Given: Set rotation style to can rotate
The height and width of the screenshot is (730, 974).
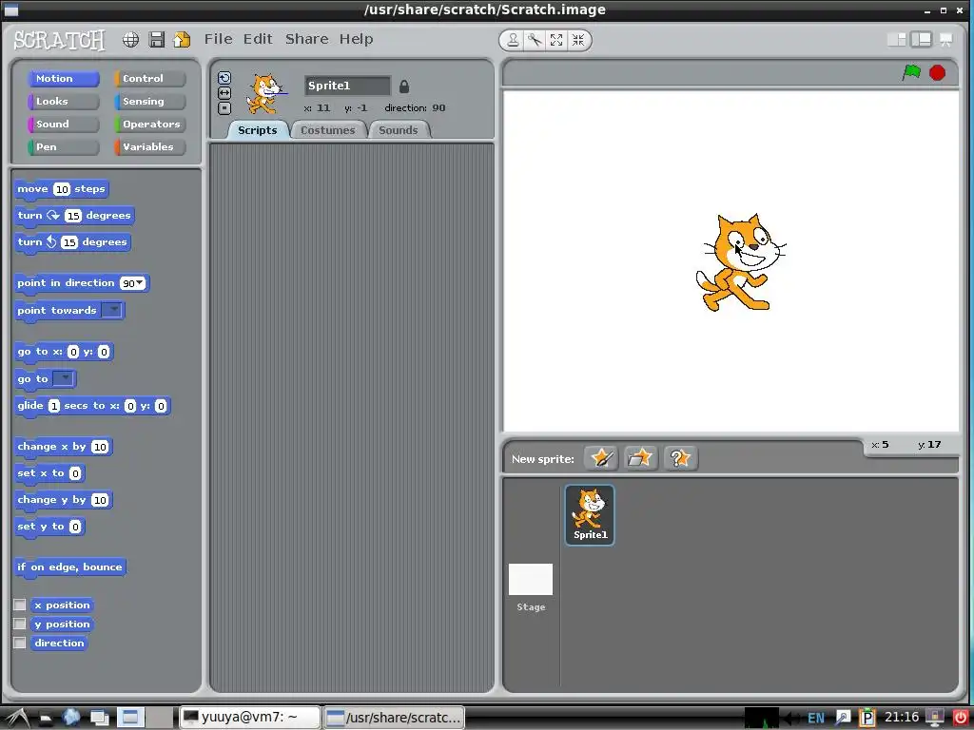Looking at the screenshot, I should pyautogui.click(x=224, y=78).
